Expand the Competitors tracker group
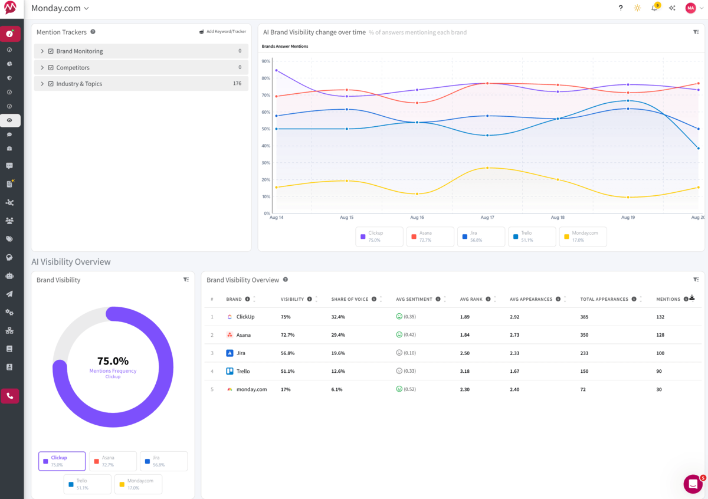The width and height of the screenshot is (708, 499). 42,68
